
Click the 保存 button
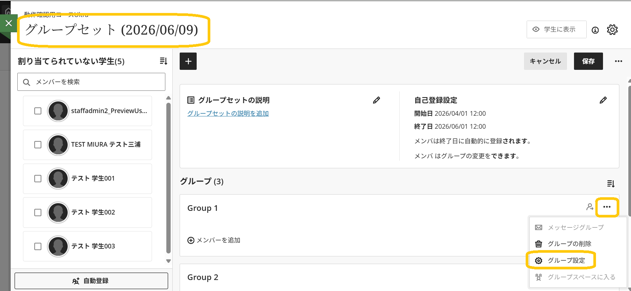coord(588,61)
